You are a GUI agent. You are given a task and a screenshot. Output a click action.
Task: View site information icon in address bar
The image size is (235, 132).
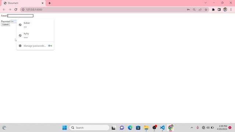23,10
